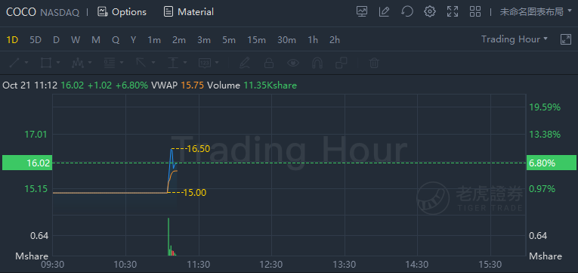Click the green volume bar near 11:00

click(x=168, y=237)
